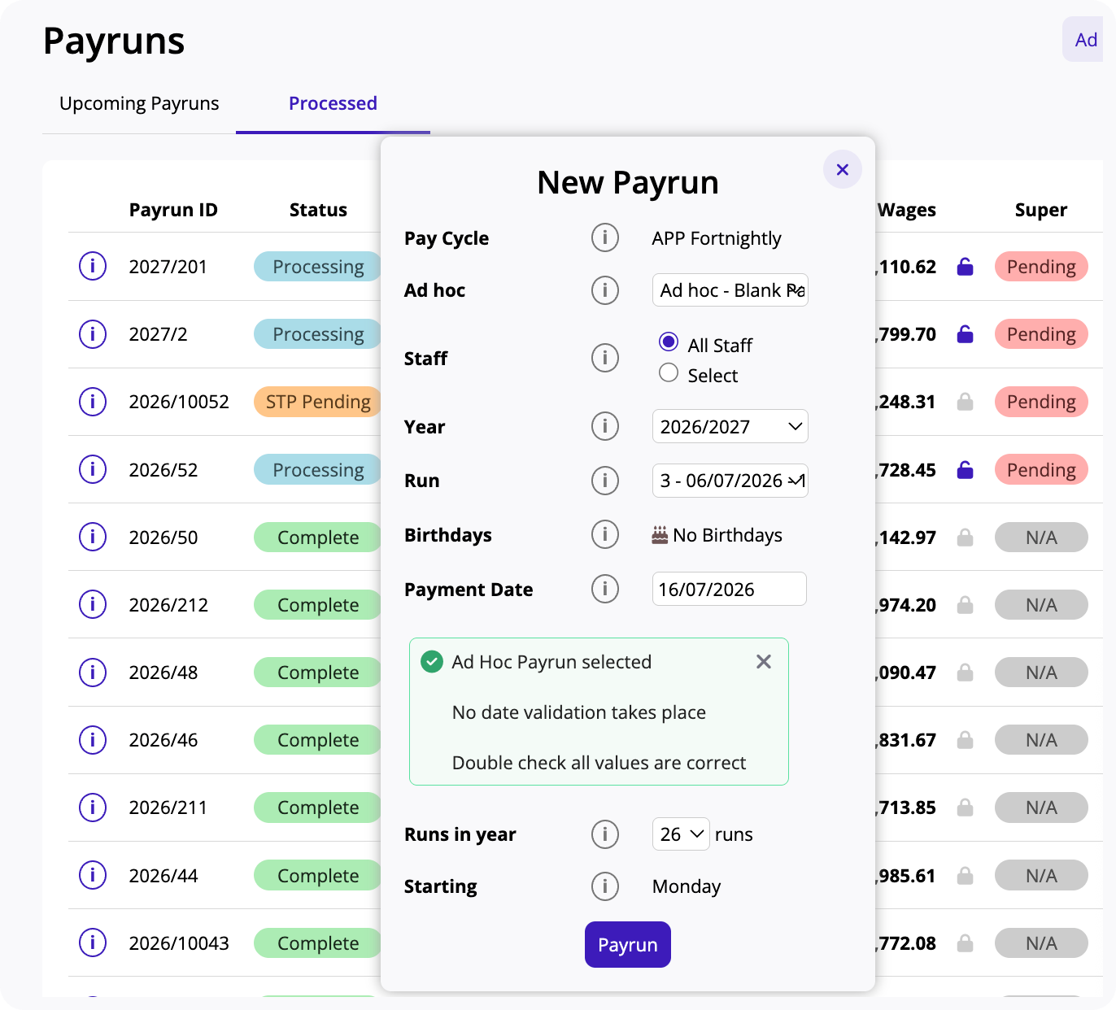The height and width of the screenshot is (1010, 1116).
Task: Close the New Payrun dialog
Action: [843, 169]
